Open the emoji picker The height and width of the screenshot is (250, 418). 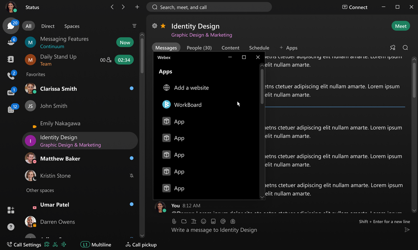(204, 221)
